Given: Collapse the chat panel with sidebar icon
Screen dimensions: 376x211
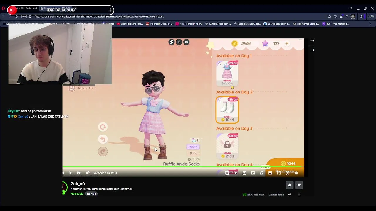Looking at the screenshot, I should pos(312,41).
